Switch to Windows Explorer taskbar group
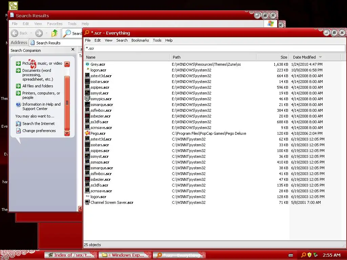Image resolution: width=347 pixels, height=260 pixels. pyautogui.click(x=125, y=255)
